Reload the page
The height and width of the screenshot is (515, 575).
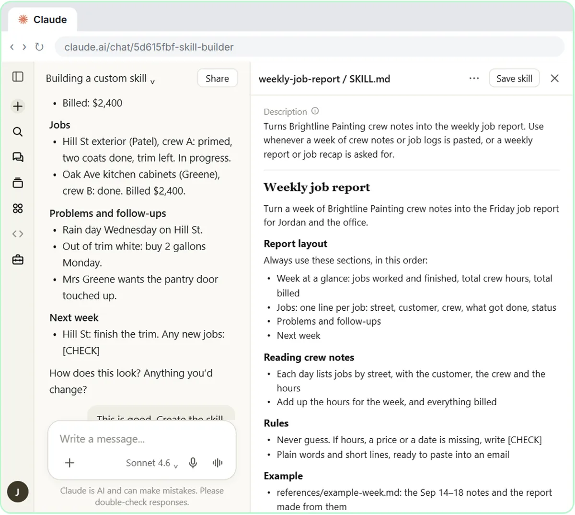tap(39, 47)
